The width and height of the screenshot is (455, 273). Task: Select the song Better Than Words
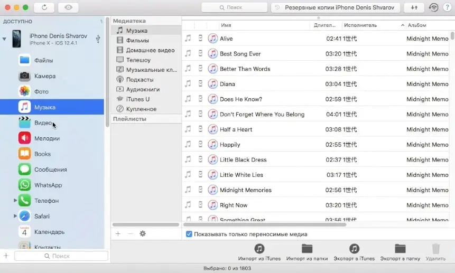[x=315, y=69]
